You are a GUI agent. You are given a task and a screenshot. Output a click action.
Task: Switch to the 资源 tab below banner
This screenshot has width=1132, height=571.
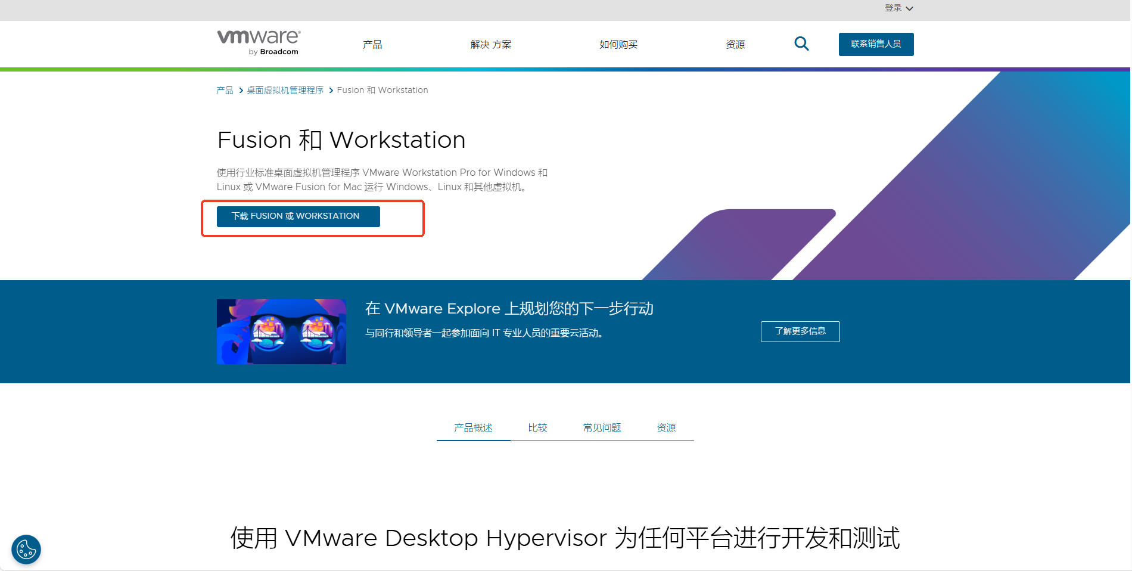pos(666,428)
